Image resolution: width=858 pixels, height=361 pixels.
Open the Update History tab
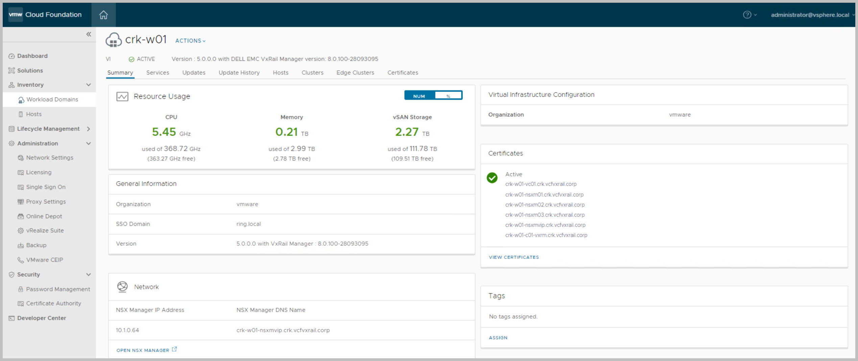pyautogui.click(x=239, y=73)
